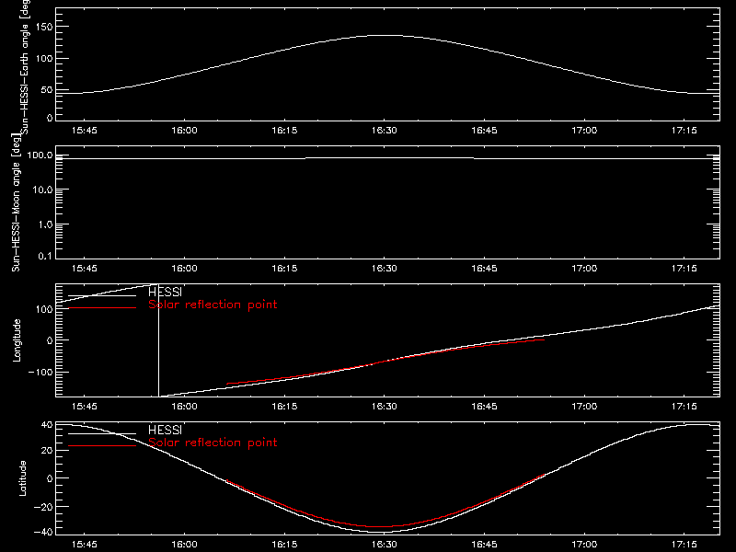The width and height of the screenshot is (736, 552).
Task: Click 16:00 under the Latitude plot
Action: click(x=185, y=545)
